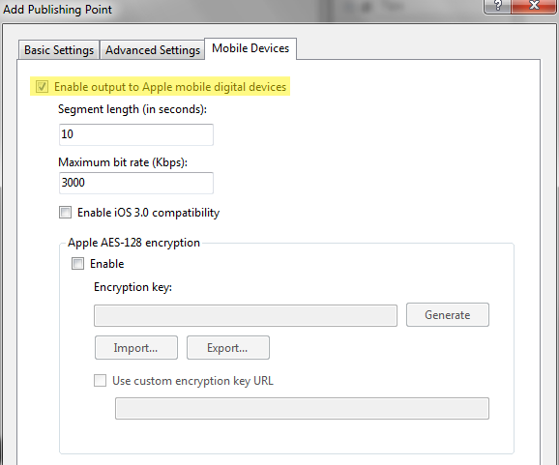Click the Apple AES-128 encryption group title

pyautogui.click(x=133, y=243)
